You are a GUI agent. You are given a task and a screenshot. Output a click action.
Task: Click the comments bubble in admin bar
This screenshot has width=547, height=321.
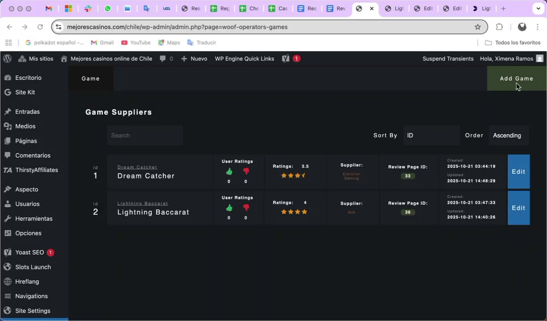point(163,58)
